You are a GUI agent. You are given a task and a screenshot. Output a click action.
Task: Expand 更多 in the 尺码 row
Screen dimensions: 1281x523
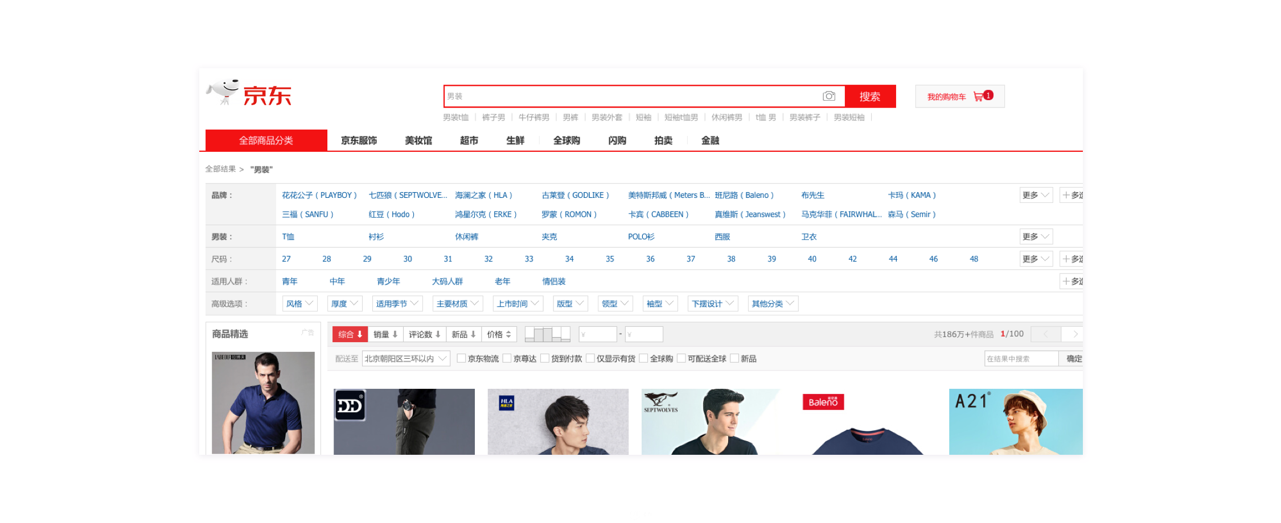(x=1036, y=259)
